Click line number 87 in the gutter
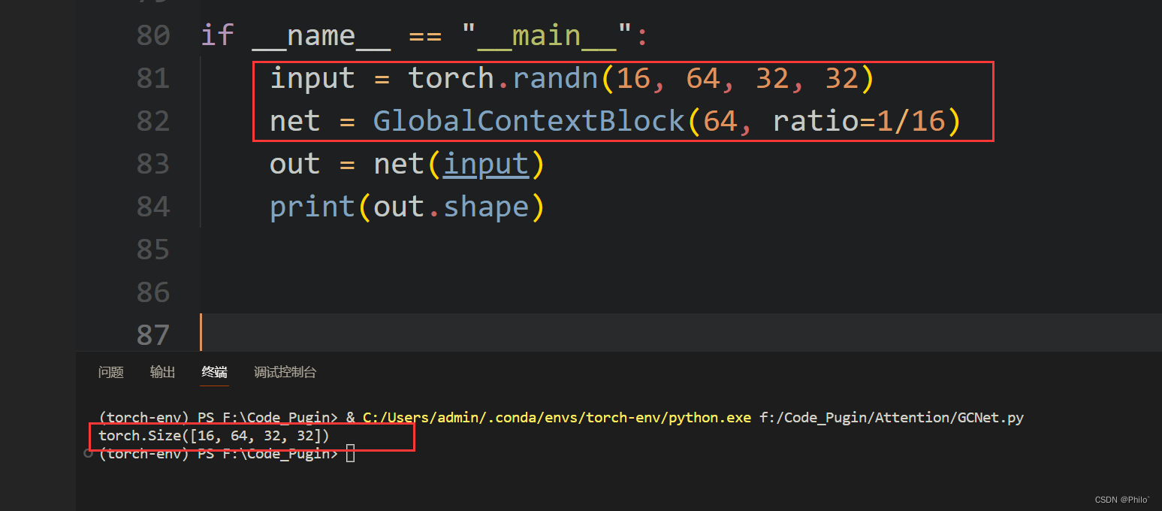The image size is (1162, 511). click(x=153, y=335)
